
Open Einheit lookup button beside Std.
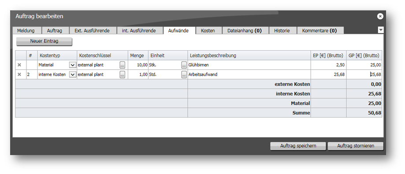(x=184, y=74)
